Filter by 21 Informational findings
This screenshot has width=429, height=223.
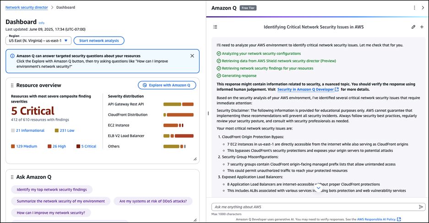pyautogui.click(x=27, y=131)
